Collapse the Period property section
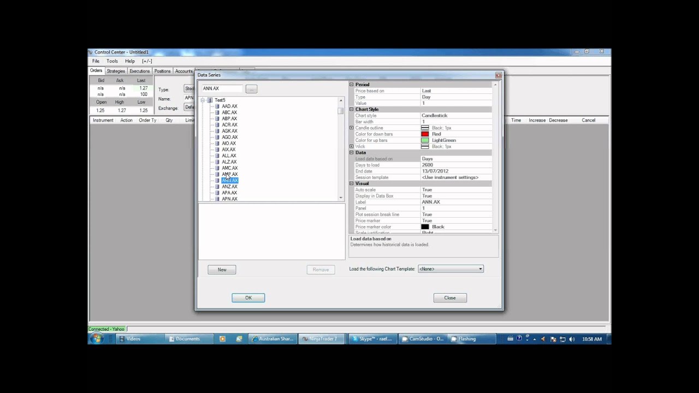The width and height of the screenshot is (699, 393). tap(352, 85)
